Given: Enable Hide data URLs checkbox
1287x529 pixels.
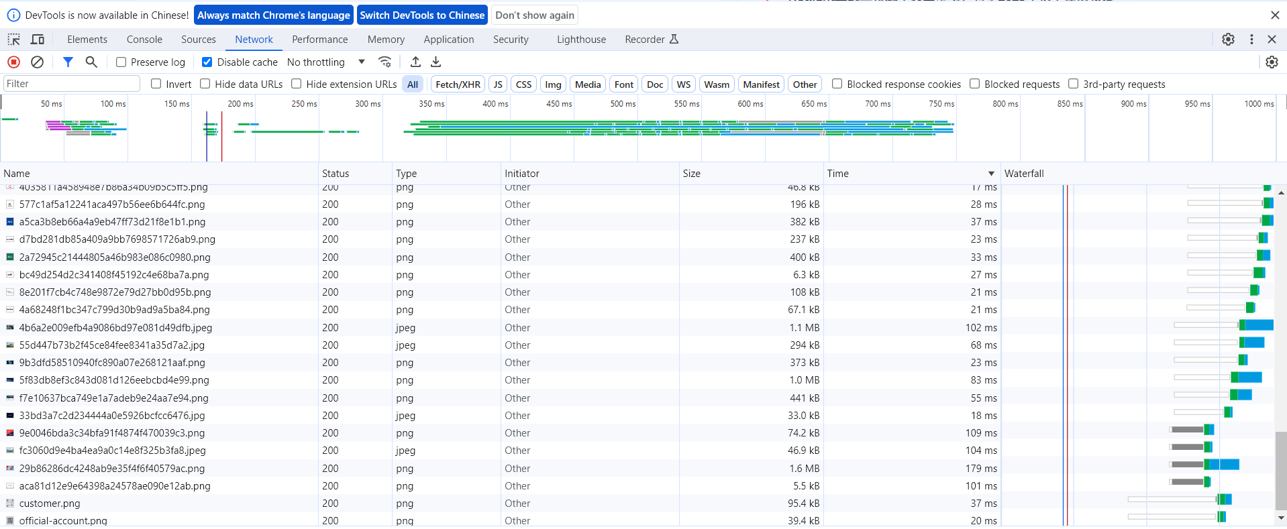Looking at the screenshot, I should click(x=205, y=84).
